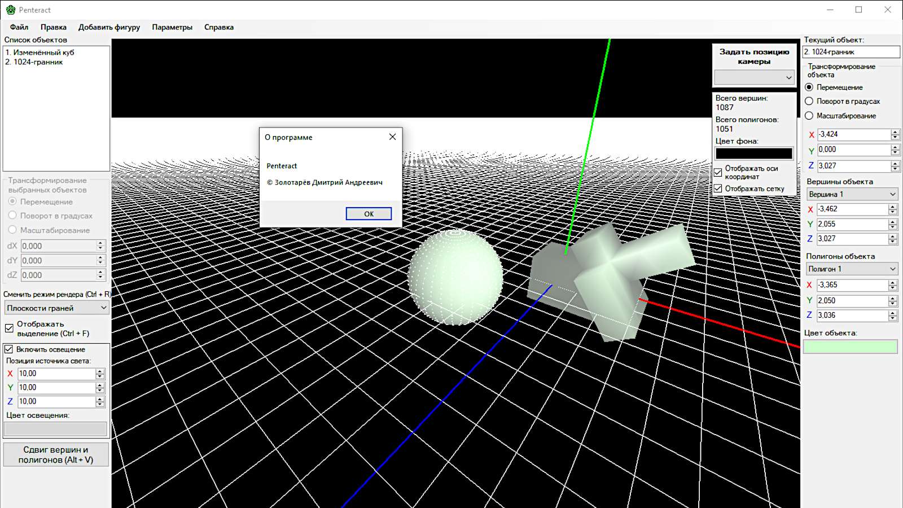
Task: Open the Плоскости граней render mode dropdown
Action: [56, 308]
